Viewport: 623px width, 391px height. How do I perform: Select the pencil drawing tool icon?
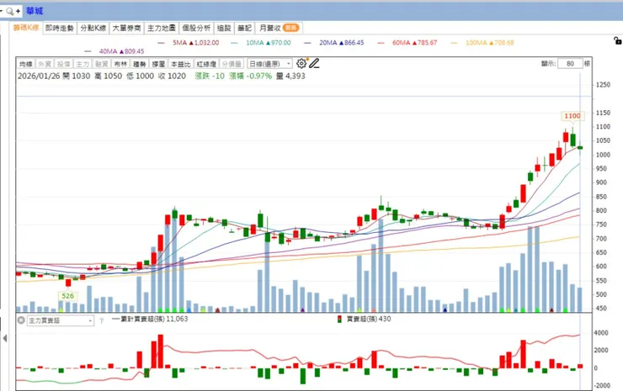click(314, 64)
